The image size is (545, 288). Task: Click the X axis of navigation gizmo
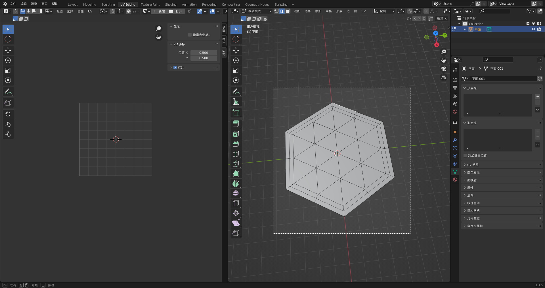437,45
